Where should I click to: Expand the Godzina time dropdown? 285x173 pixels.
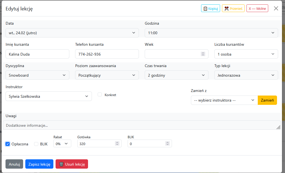(x=211, y=33)
